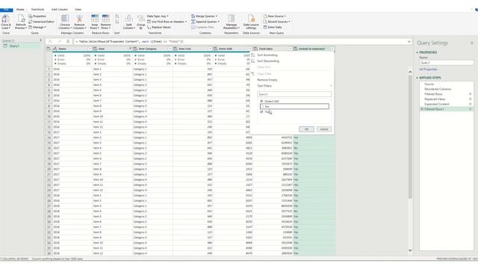
Task: Click the Refresh Preview icon
Action: [21, 19]
